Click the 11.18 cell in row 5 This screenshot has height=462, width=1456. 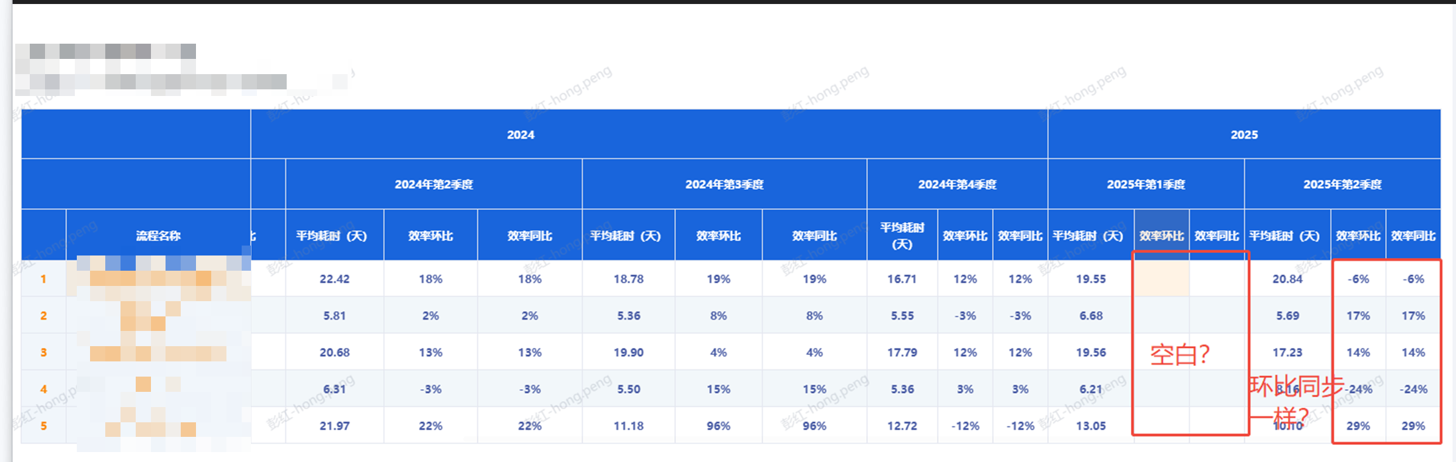coord(628,426)
